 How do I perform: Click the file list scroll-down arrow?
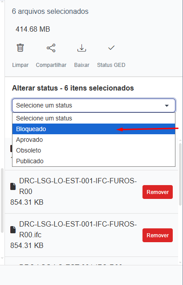[x=180, y=262]
